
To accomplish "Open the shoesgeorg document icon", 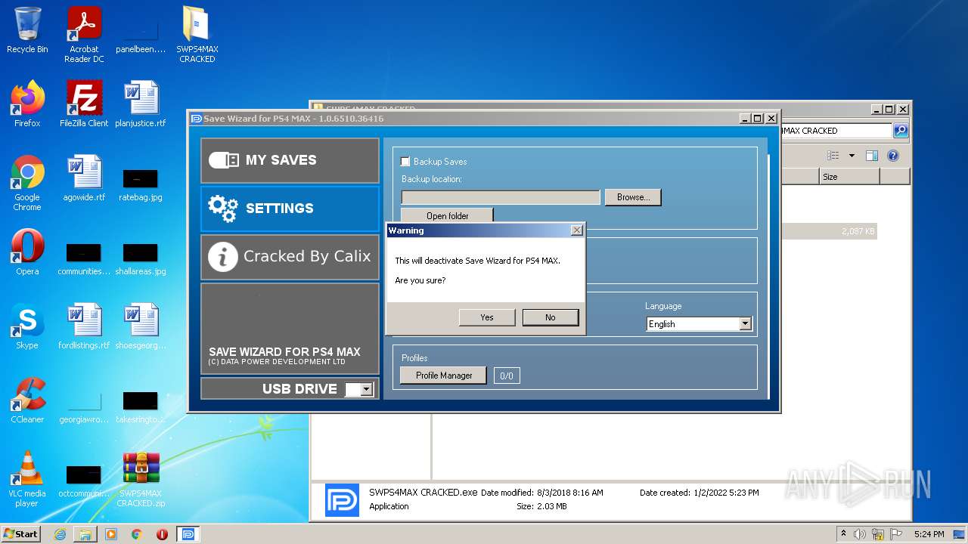I will 141,326.
